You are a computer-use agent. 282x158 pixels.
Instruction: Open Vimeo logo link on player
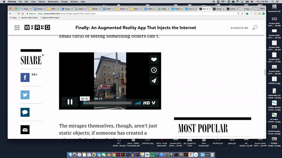click(x=154, y=103)
